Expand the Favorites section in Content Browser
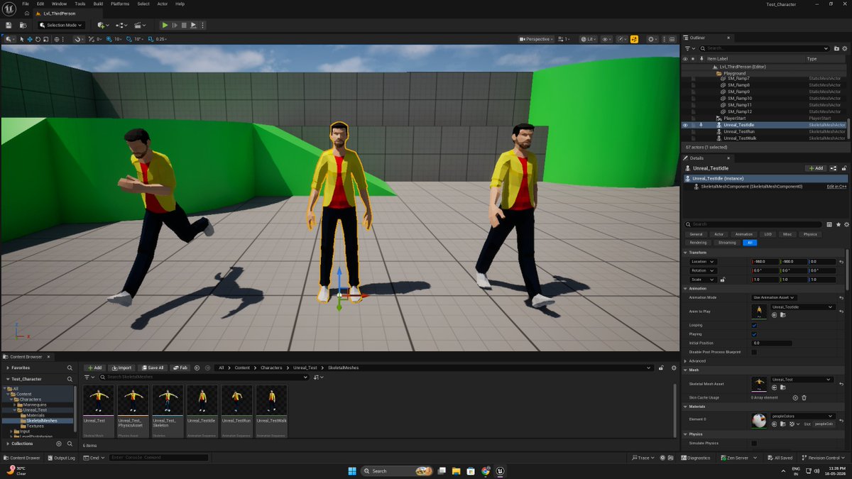 click(x=8, y=368)
